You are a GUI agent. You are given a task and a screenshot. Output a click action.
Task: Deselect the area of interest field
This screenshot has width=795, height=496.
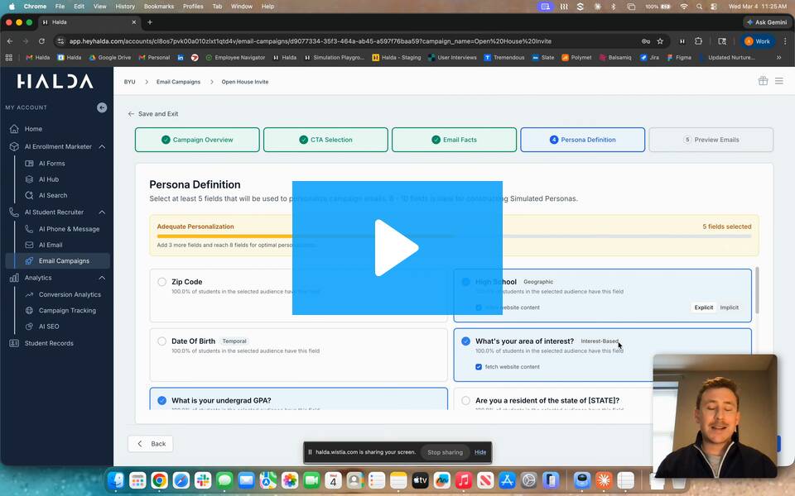coord(466,341)
